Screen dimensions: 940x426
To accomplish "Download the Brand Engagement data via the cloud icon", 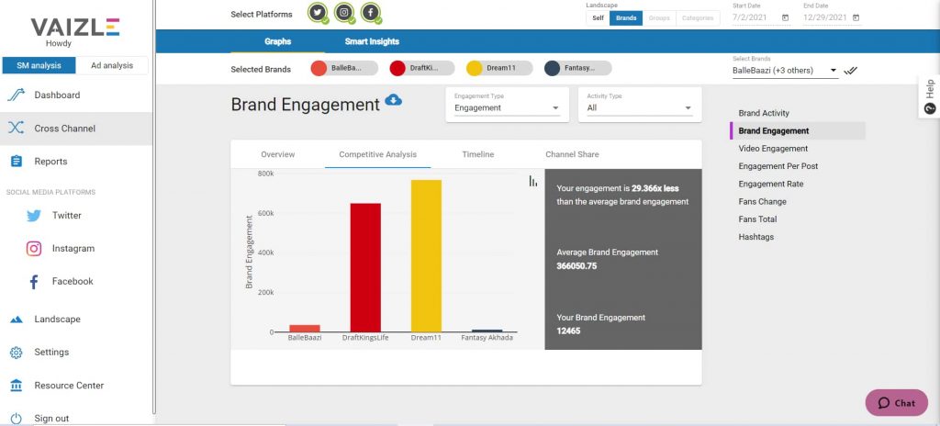I will [x=393, y=99].
